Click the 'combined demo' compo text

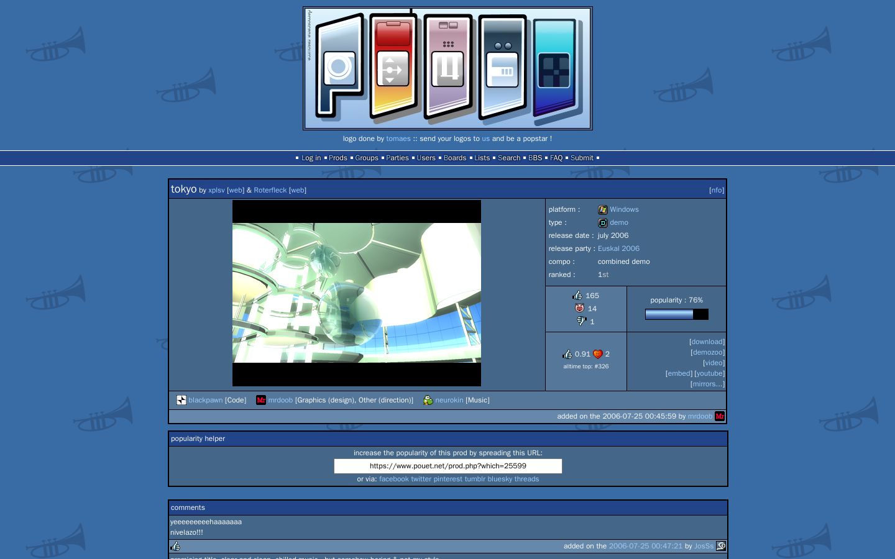(624, 261)
